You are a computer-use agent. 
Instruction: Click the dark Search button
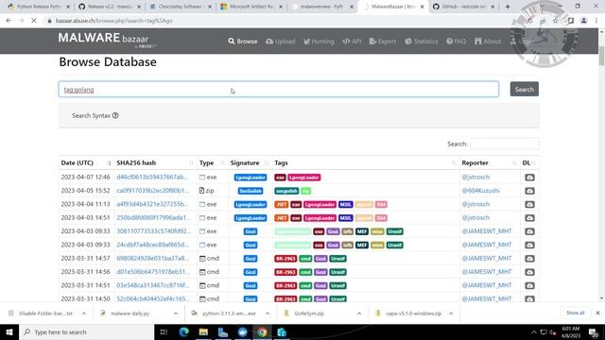[524, 89]
